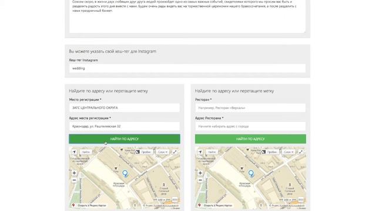Zoom in on the restaurant map
This screenshot has width=376, height=211.
click(x=200, y=173)
